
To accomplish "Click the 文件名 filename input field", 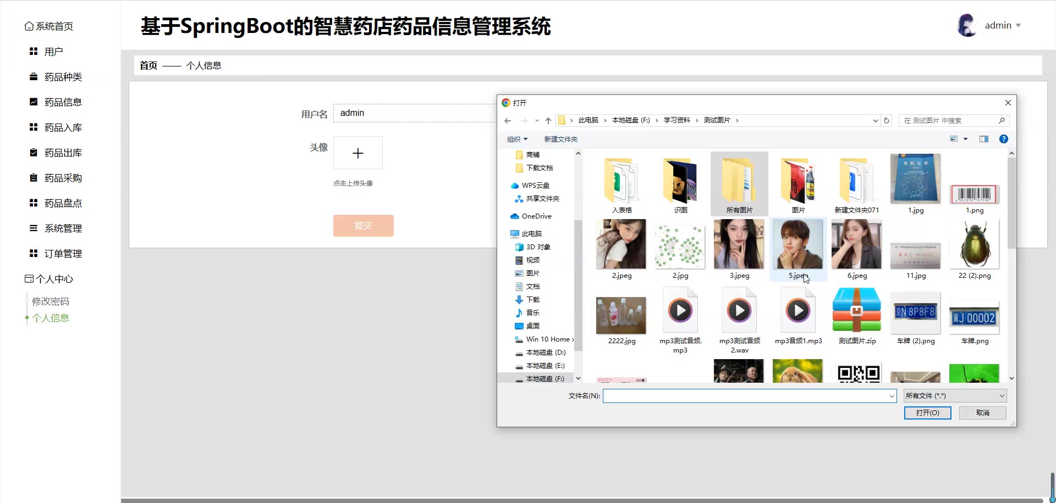I will [745, 396].
